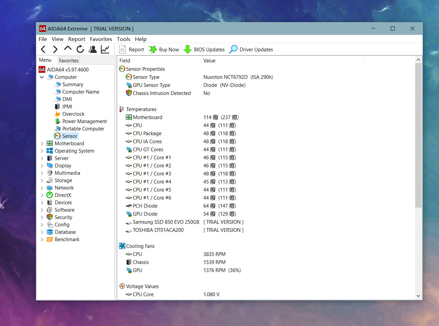Switch to the Menu tab

point(45,60)
